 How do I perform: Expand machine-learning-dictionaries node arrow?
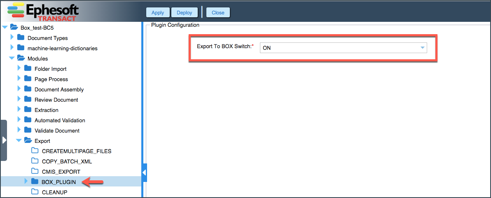[12, 48]
